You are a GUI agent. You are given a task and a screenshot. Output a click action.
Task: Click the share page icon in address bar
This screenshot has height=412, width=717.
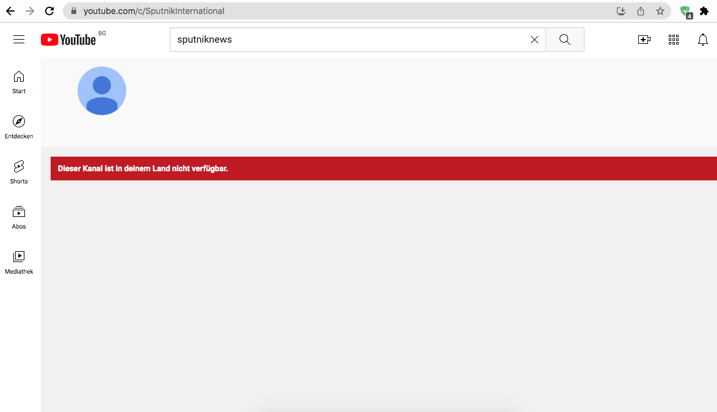pos(641,11)
